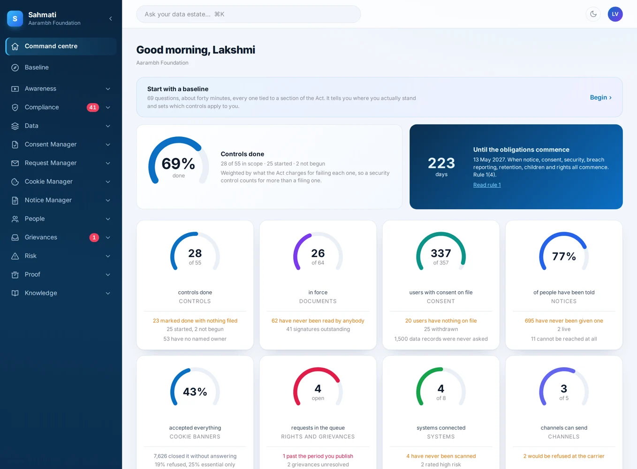Viewport: 637px width, 469px height.
Task: Click the Request Manager envelope icon
Action: pyautogui.click(x=15, y=163)
